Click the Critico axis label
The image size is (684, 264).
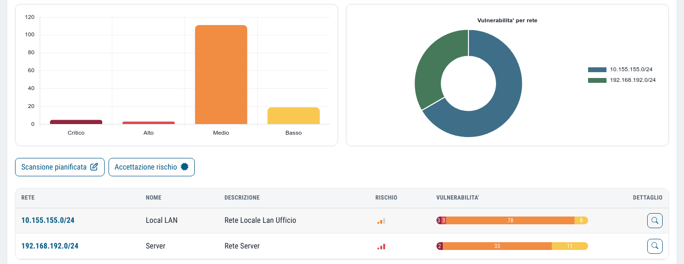pyautogui.click(x=76, y=133)
